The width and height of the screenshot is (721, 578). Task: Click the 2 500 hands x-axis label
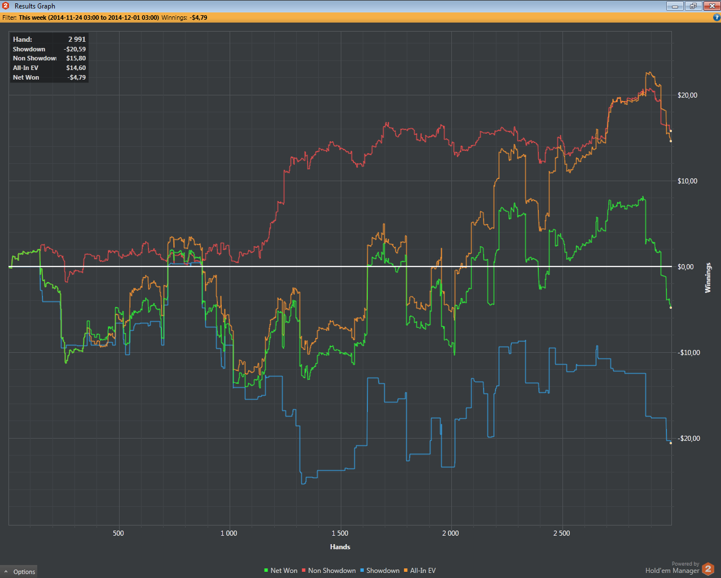(x=561, y=533)
